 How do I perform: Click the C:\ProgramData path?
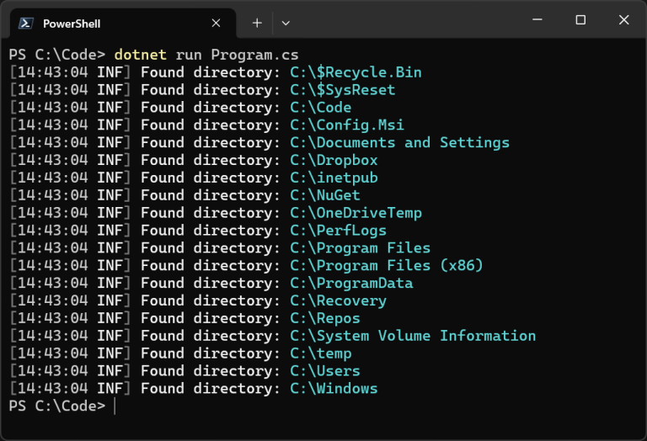point(351,284)
